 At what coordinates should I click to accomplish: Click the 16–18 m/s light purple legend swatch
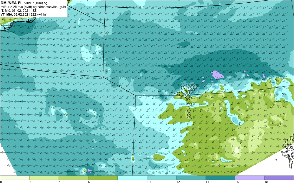(250, 178)
